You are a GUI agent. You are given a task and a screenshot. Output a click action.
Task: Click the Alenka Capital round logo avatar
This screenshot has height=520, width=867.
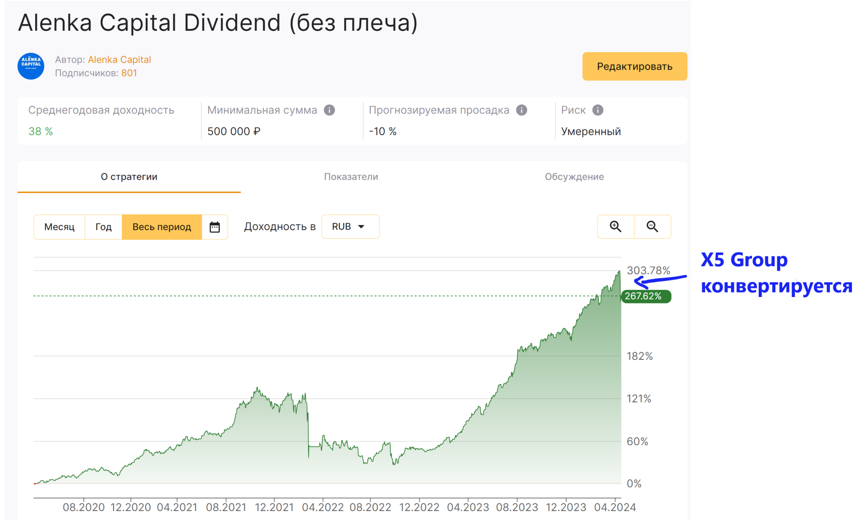[x=31, y=66]
